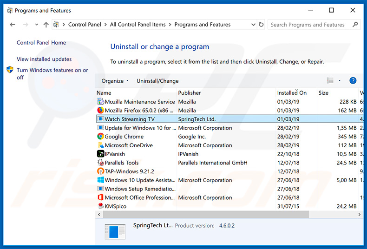Select the IPVanish entry name

[115, 154]
